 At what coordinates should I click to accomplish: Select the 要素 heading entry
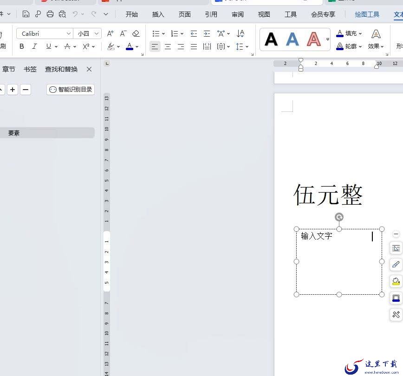(47, 133)
